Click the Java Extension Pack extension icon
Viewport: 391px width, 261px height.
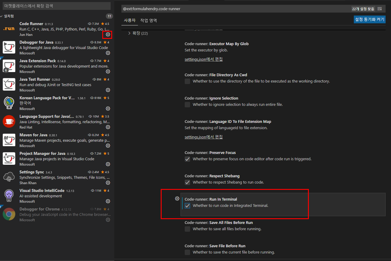(9, 66)
